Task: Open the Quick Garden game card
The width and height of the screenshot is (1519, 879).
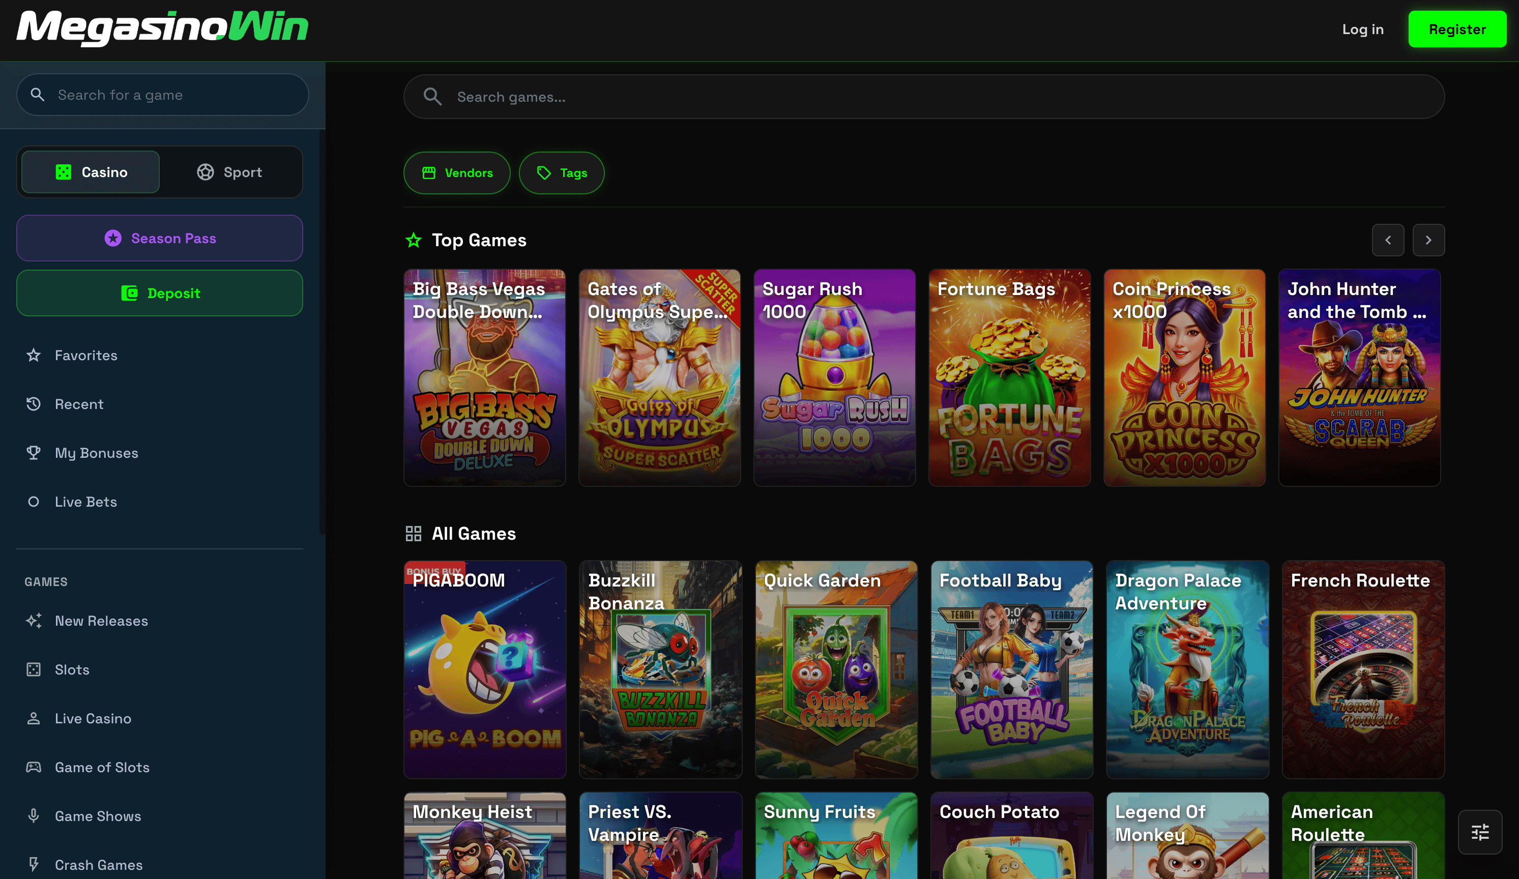Action: [x=836, y=669]
